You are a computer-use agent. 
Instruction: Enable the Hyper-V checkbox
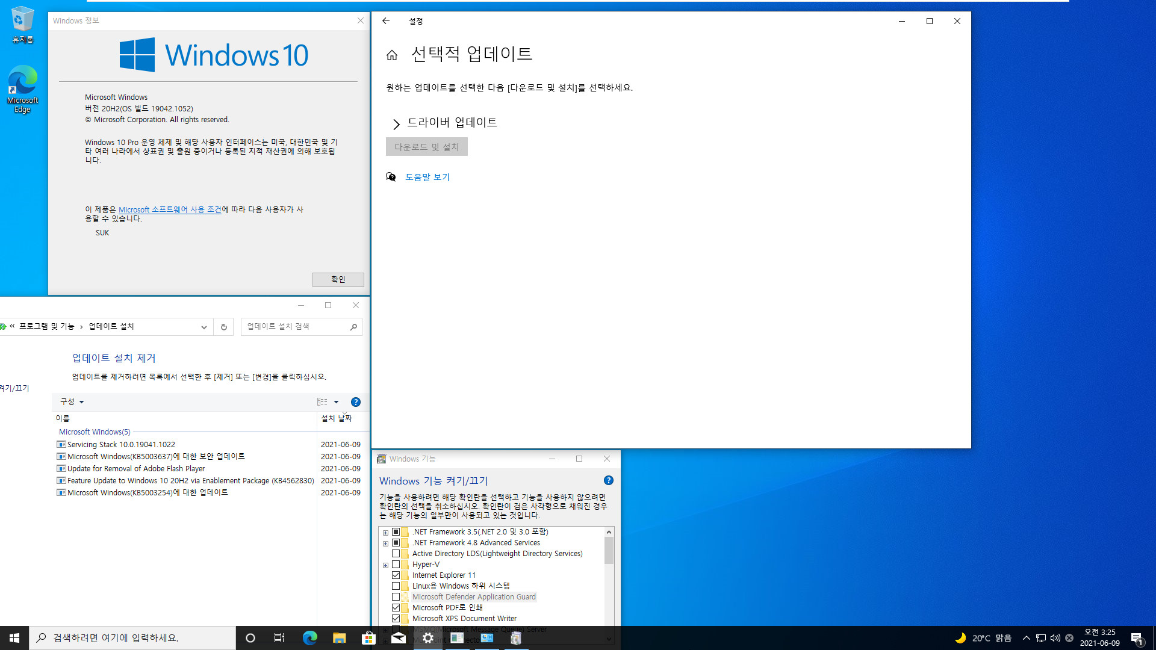click(396, 565)
